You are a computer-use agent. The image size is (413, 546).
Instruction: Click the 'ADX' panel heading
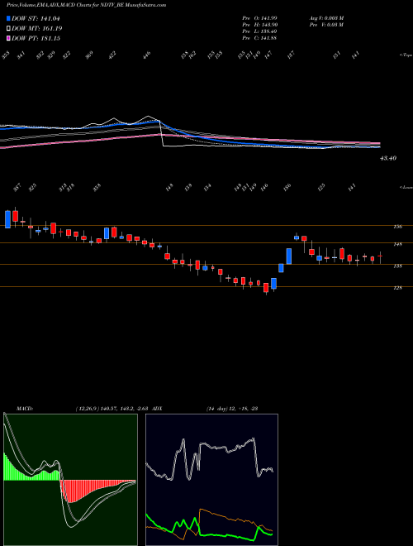click(158, 408)
